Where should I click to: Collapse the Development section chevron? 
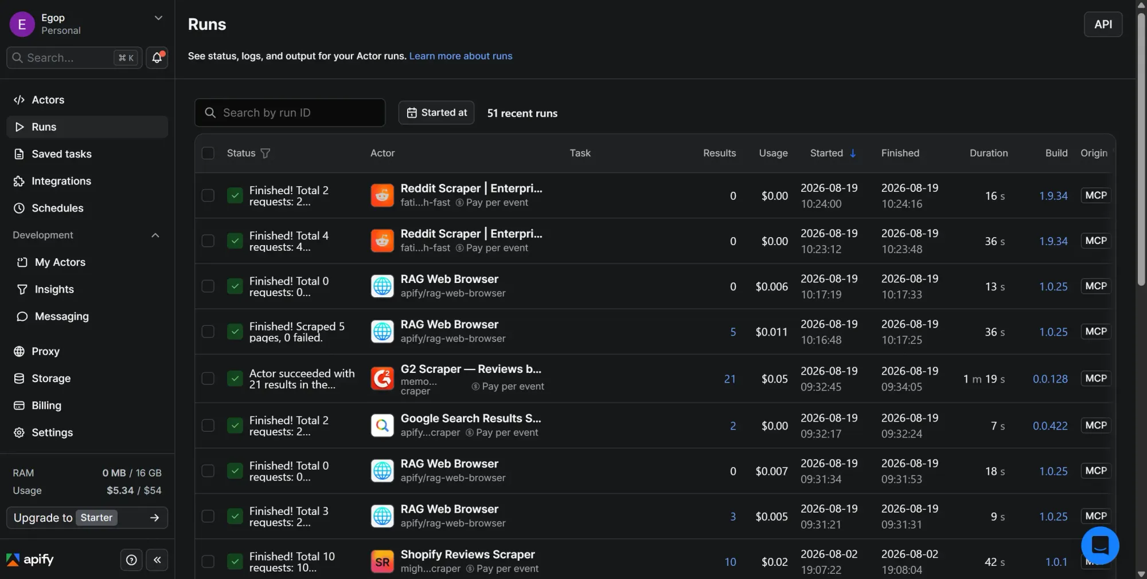(155, 235)
